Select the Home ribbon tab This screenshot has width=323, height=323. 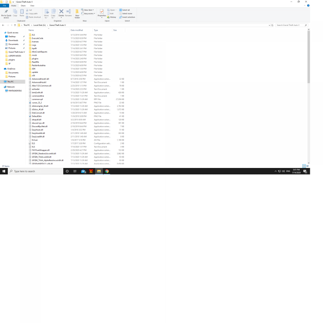pyautogui.click(x=14, y=6)
